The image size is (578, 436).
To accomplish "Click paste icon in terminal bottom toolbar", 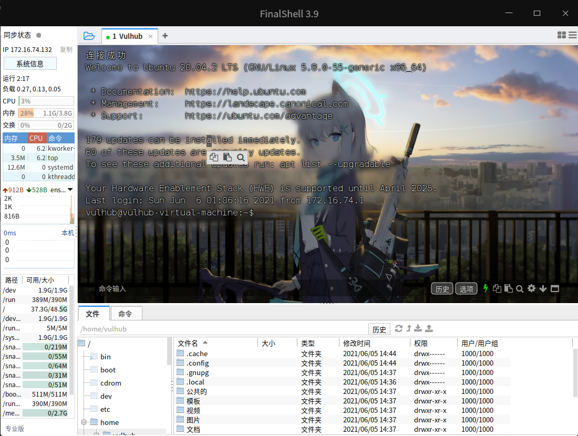I will 508,288.
